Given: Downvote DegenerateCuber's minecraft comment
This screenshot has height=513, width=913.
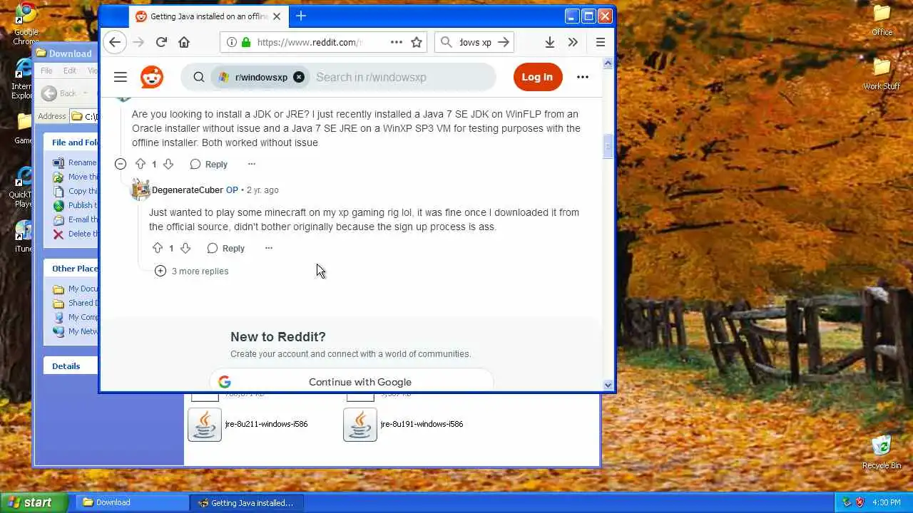Looking at the screenshot, I should click(185, 248).
